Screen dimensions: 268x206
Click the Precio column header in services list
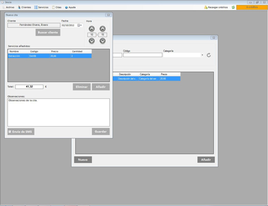[170, 74]
